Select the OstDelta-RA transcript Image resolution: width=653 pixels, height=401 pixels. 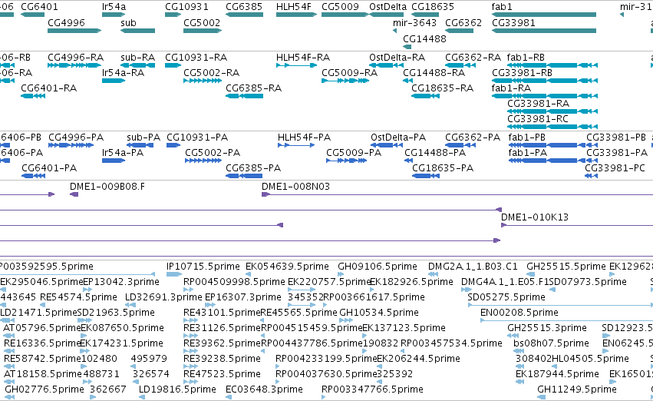coord(387,65)
